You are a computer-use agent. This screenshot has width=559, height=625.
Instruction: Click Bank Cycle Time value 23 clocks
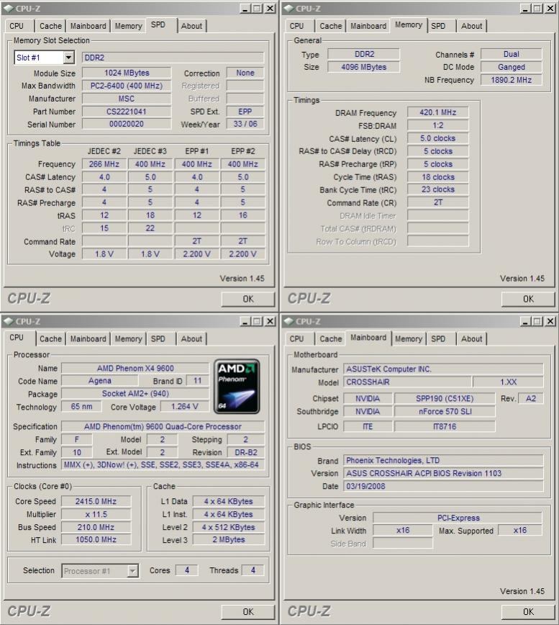pos(437,189)
